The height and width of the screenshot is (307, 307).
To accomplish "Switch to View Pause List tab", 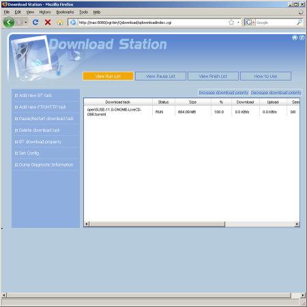I will tap(161, 76).
